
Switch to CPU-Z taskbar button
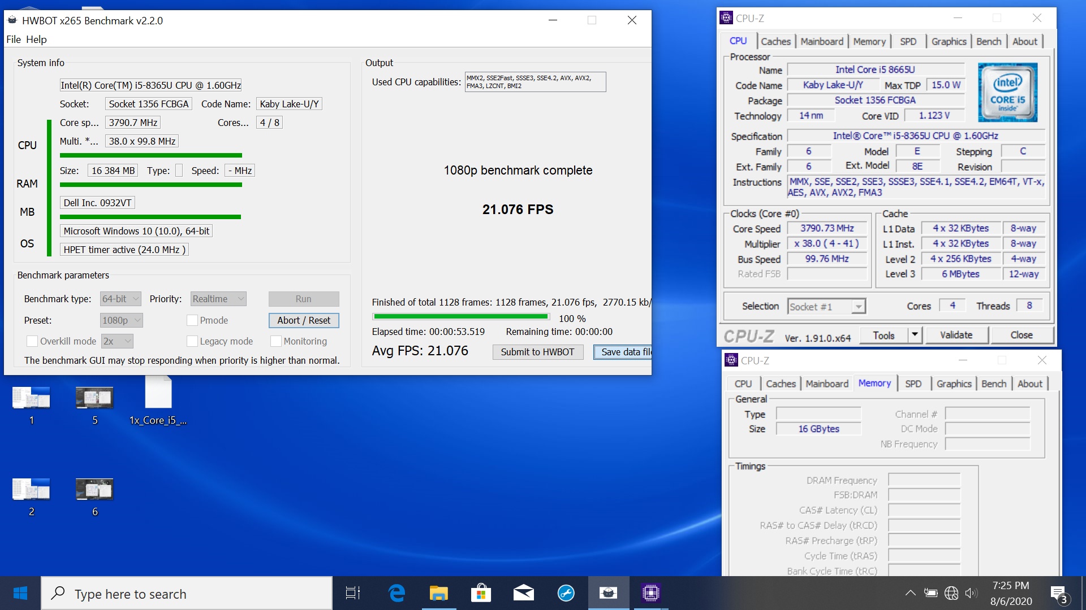pos(650,593)
